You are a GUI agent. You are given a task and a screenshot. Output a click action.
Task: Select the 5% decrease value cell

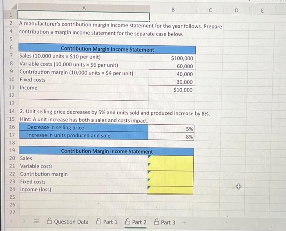coord(171,129)
